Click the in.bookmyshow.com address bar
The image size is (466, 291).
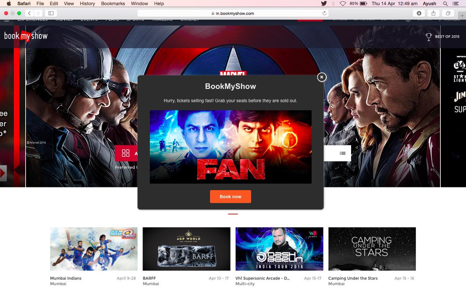(x=233, y=13)
